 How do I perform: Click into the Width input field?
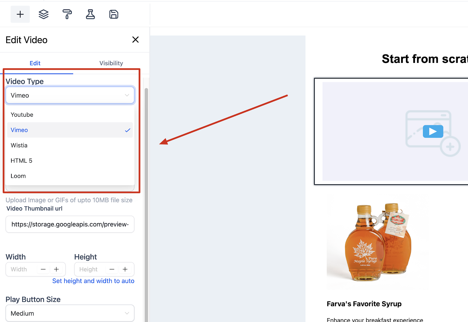23,269
